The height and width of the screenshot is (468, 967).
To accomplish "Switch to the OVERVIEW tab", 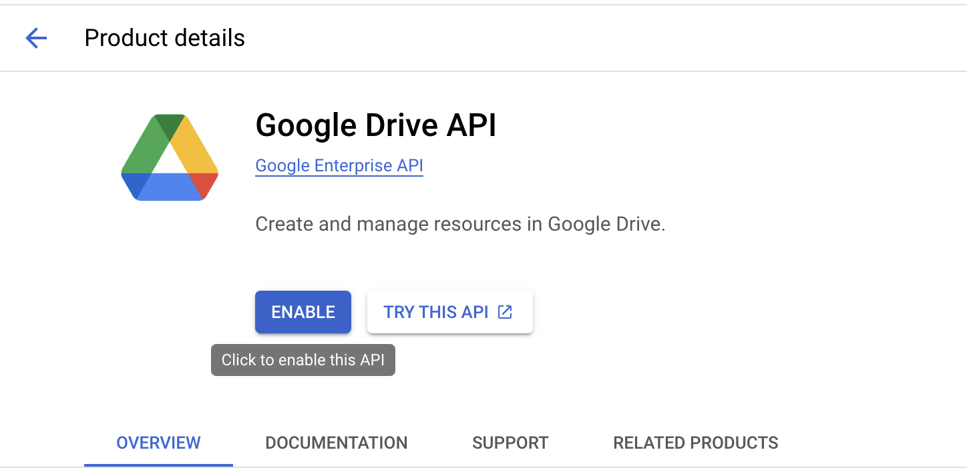I will [x=158, y=443].
